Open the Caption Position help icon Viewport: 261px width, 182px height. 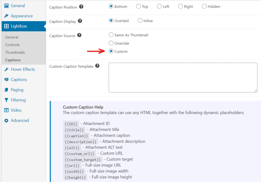coord(81,7)
